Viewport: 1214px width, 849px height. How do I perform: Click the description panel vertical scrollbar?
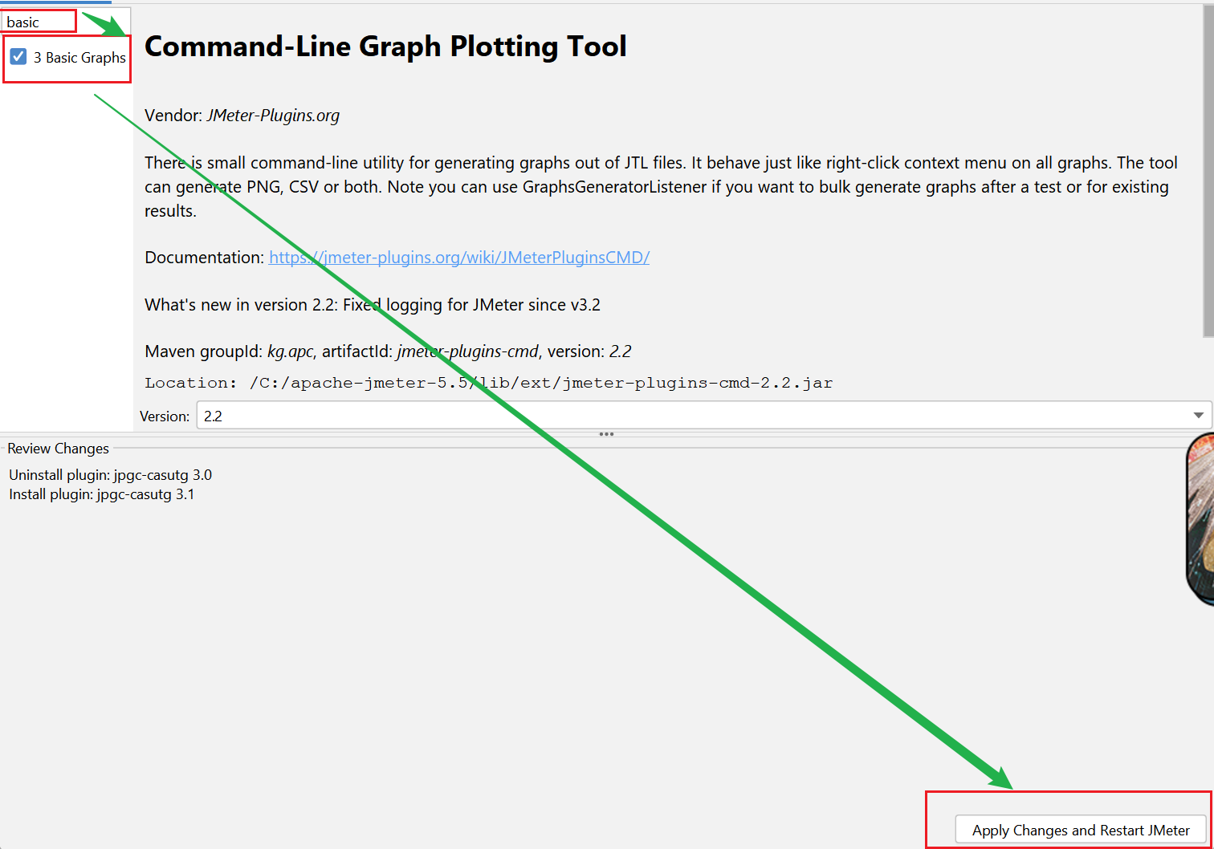[1208, 173]
